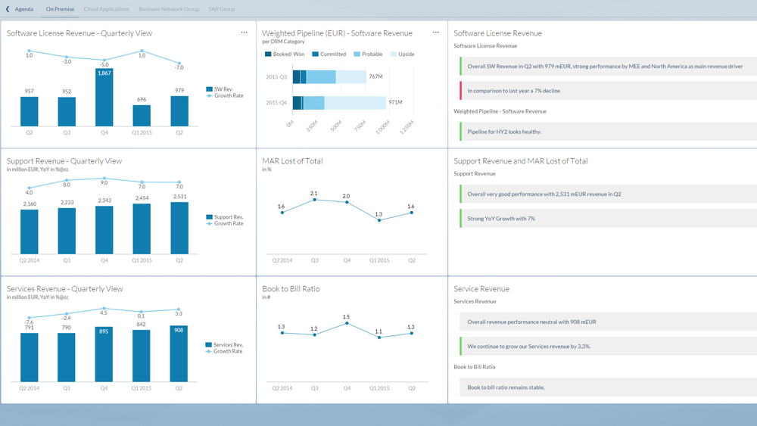This screenshot has height=426, width=757.
Task: Open 'Pipeline for HY2 looks healthy' comment
Action: [x=609, y=132]
